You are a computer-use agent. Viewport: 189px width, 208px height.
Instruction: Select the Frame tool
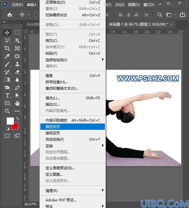(x=17, y=48)
